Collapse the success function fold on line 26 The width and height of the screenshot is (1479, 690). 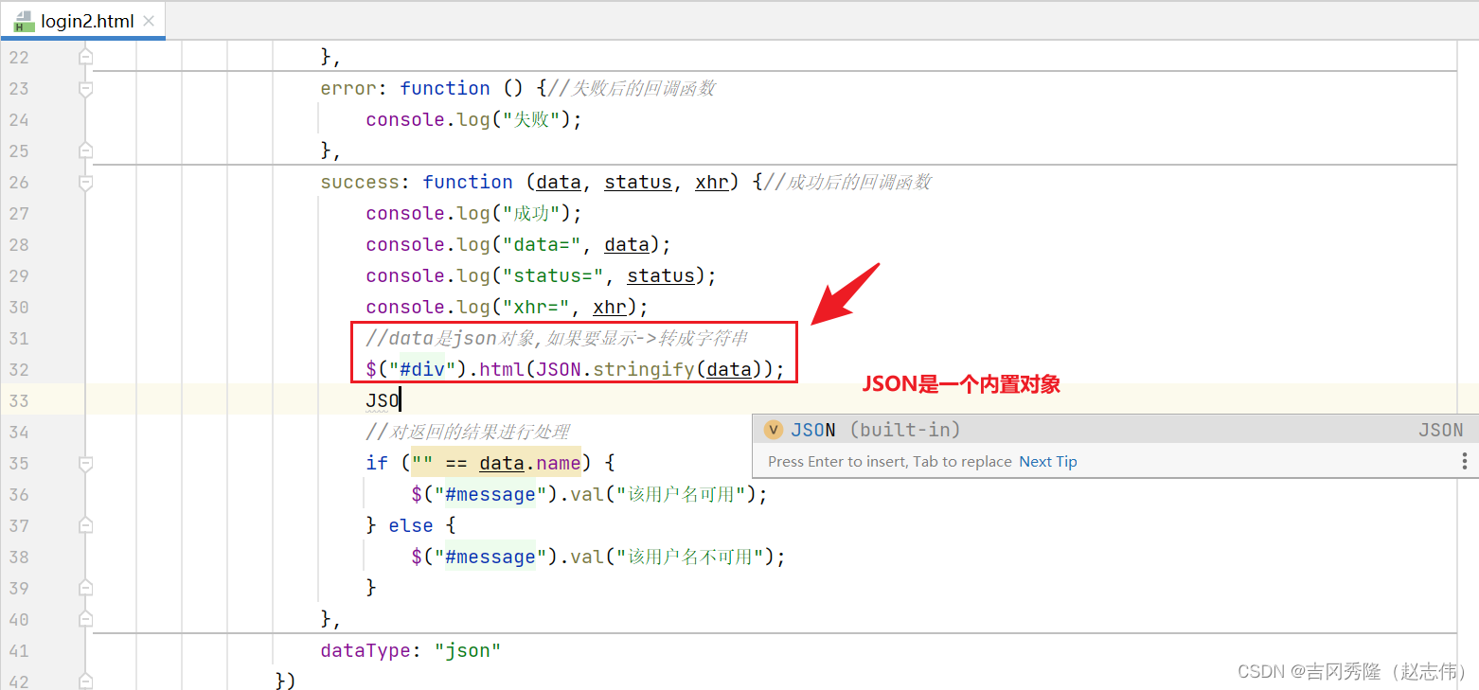pyautogui.click(x=86, y=183)
